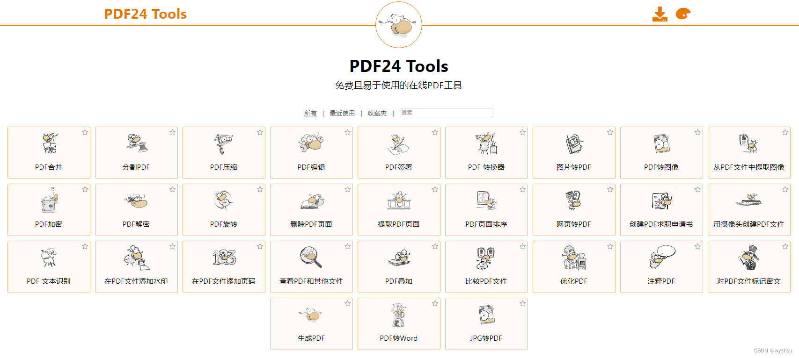Open the 分割PDF tool icon

coord(137,143)
